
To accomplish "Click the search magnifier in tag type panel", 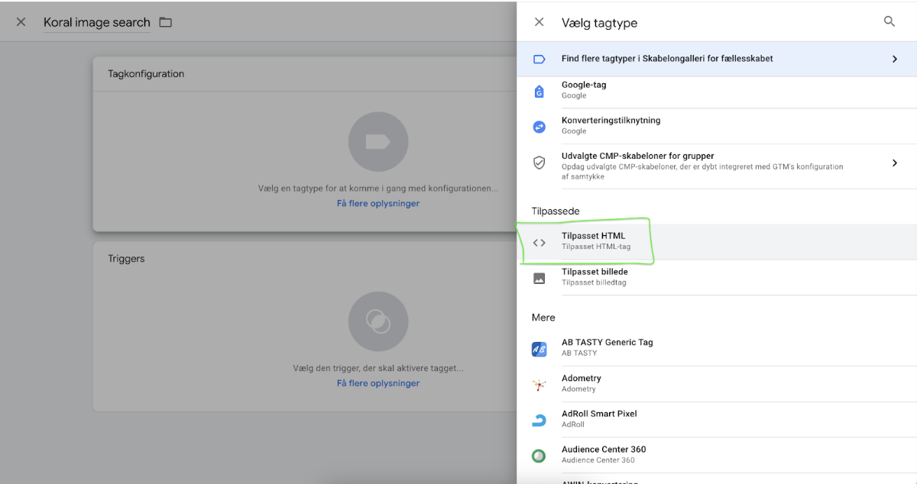I will point(889,22).
